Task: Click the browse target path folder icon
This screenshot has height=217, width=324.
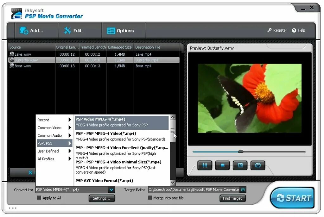Action: coord(243,189)
